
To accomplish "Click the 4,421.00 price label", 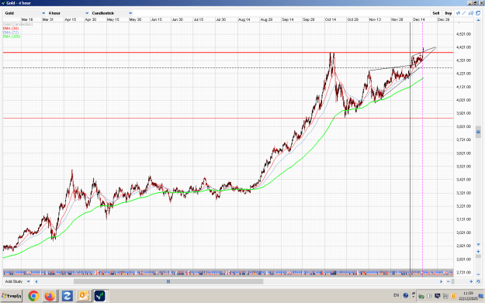I will pyautogui.click(x=463, y=47).
